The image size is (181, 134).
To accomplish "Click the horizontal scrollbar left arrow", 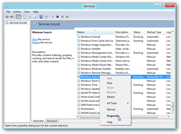I will click(x=78, y=117).
